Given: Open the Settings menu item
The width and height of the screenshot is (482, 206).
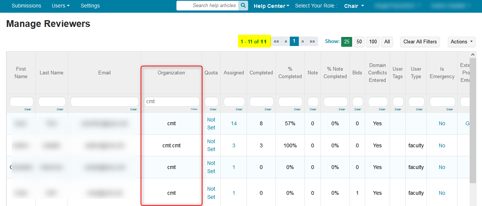Looking at the screenshot, I should pyautogui.click(x=90, y=6).
